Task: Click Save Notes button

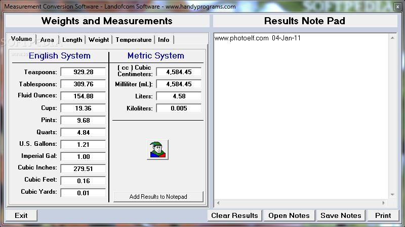Action: tap(341, 215)
